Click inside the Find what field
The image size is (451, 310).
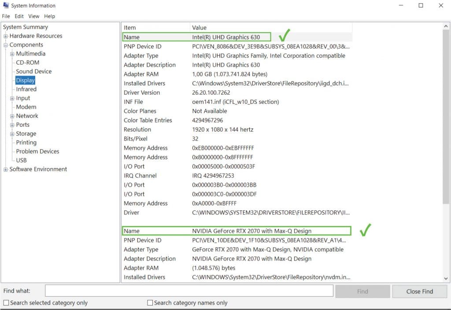[x=189, y=291]
